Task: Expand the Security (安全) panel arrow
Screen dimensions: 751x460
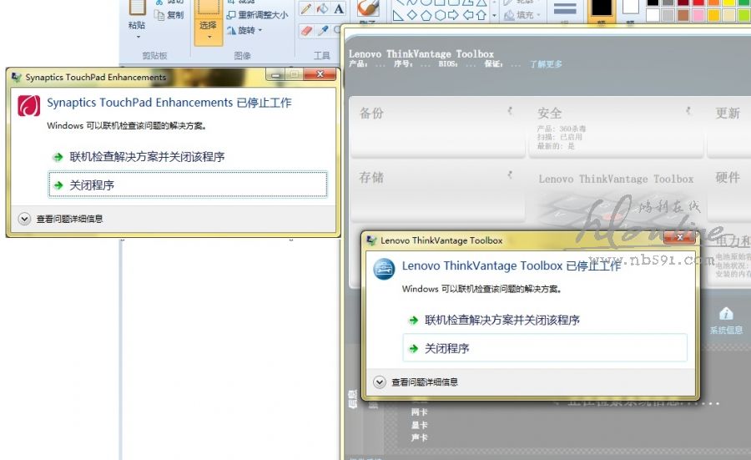Action: point(688,111)
